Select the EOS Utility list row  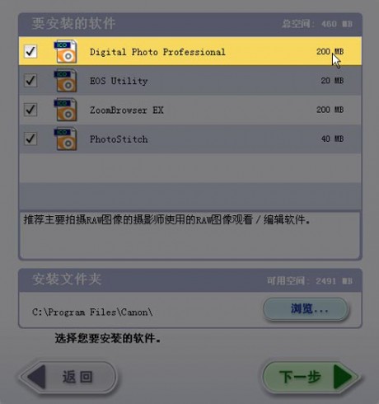pos(190,81)
